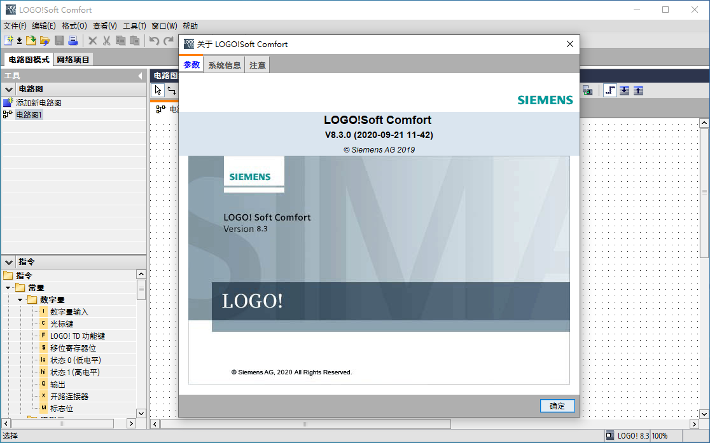Click the close file folder icon with green arrow
710x443 pixels.
click(31, 41)
